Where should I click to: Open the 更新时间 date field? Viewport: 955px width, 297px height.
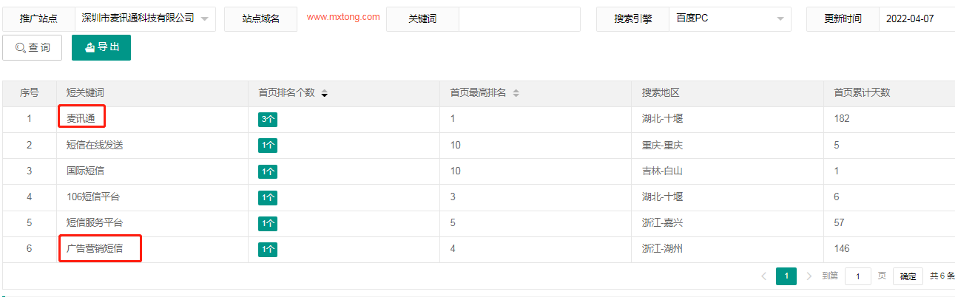916,18
